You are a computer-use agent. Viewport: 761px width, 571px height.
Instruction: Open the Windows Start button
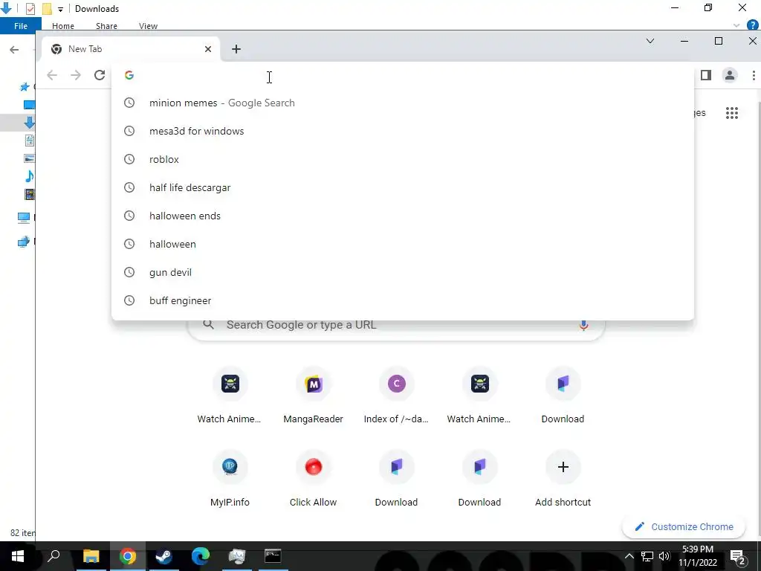point(18,556)
